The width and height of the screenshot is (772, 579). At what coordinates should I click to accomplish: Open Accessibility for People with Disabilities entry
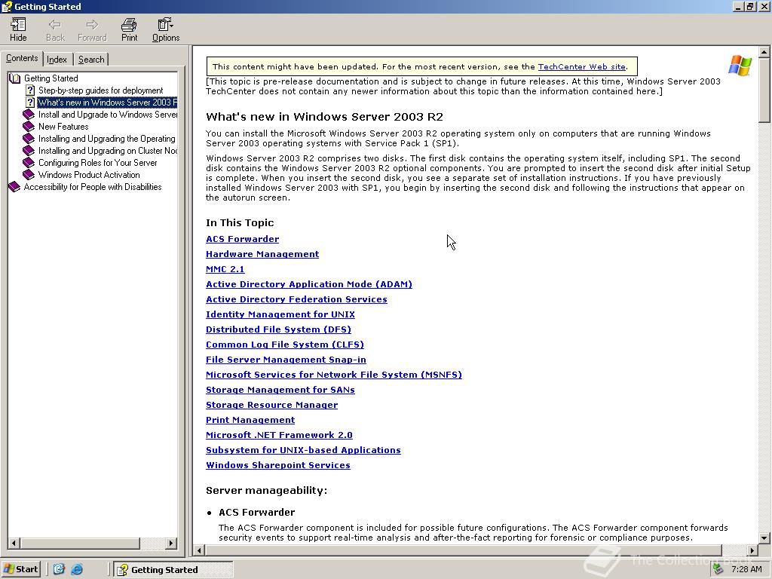point(93,187)
